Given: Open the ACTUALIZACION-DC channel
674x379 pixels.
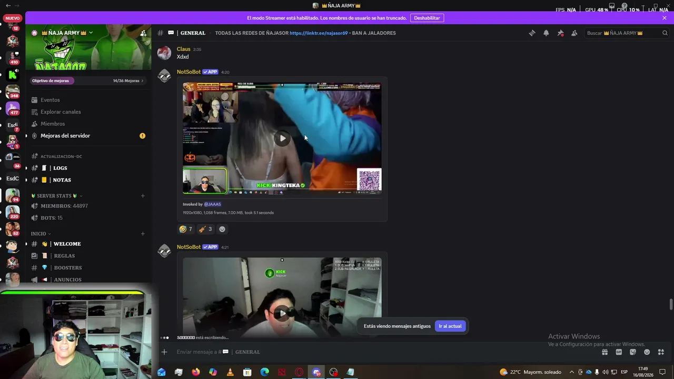Looking at the screenshot, I should pyautogui.click(x=88, y=156).
